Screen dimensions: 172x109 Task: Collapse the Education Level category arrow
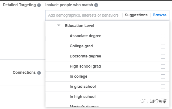(59, 25)
